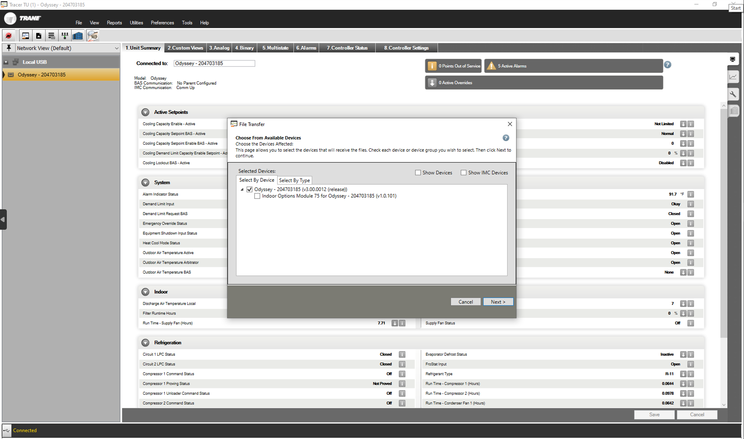
Task: Open the Utilities menu
Action: (x=136, y=23)
